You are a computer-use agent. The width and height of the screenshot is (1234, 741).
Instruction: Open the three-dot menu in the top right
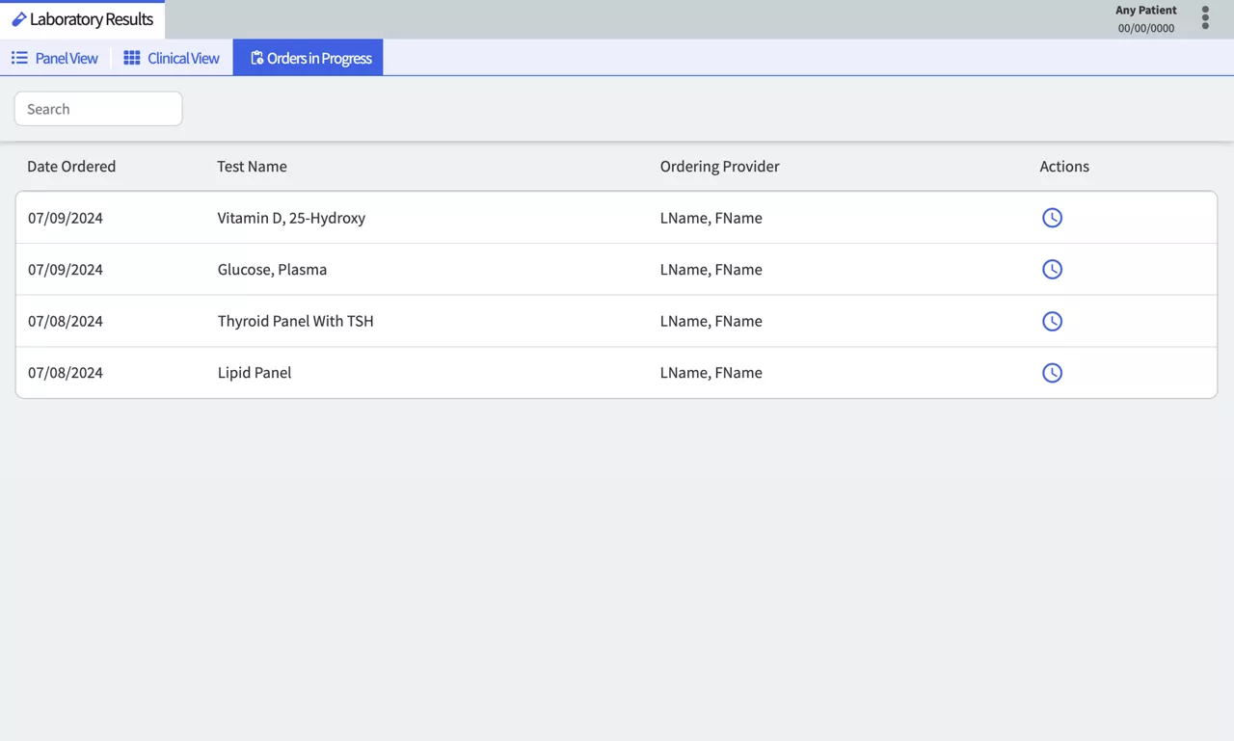[1206, 17]
